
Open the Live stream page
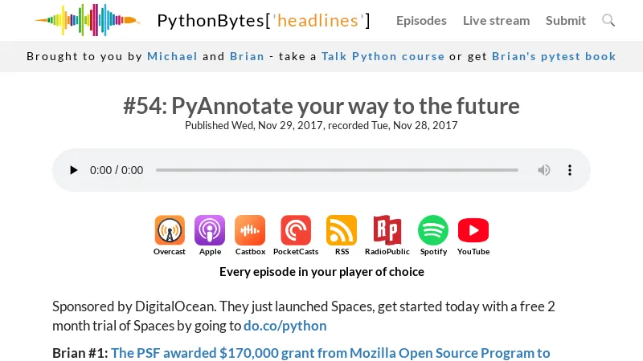(496, 20)
